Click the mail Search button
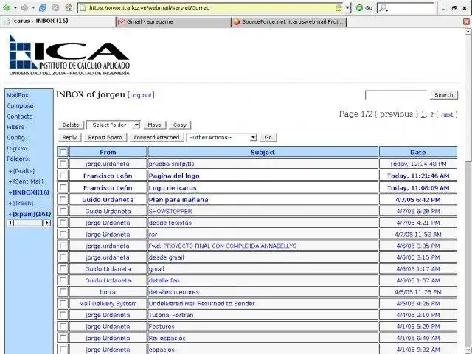 (x=444, y=95)
